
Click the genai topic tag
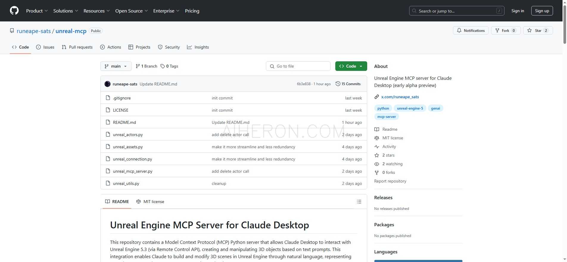pyautogui.click(x=435, y=108)
